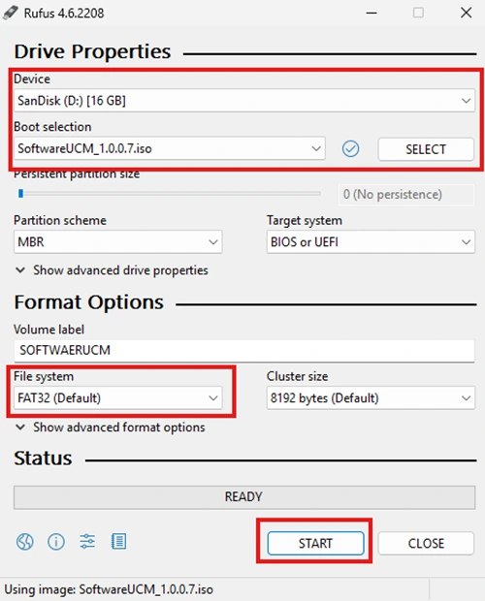
Task: Click the About information icon
Action: 56,542
